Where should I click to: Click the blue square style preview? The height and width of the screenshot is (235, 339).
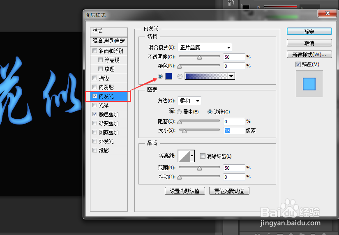[309, 84]
